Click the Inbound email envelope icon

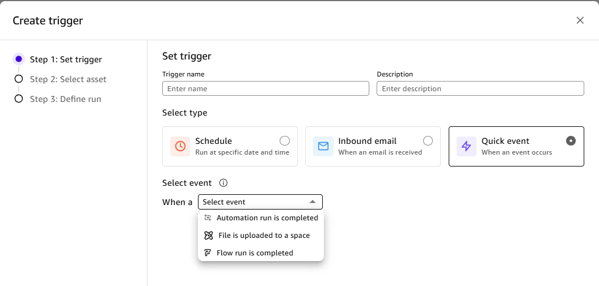(323, 147)
